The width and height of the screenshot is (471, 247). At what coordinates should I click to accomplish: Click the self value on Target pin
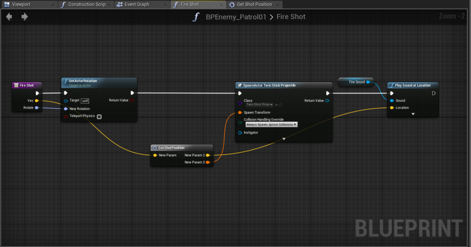(x=85, y=101)
